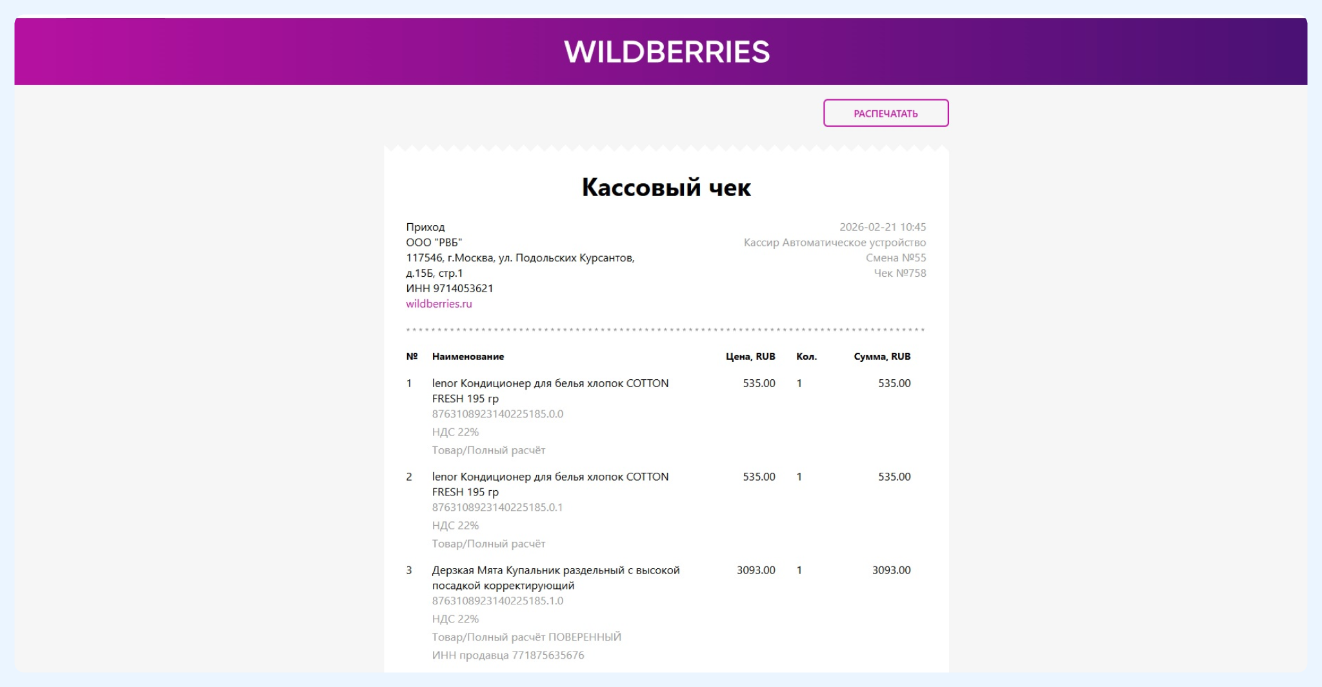Click the Смена №55 shift label
Image resolution: width=1322 pixels, height=687 pixels.
click(896, 258)
